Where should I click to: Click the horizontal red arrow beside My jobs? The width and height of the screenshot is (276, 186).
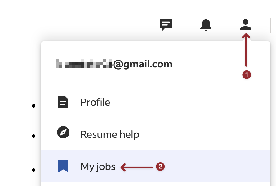(137, 167)
